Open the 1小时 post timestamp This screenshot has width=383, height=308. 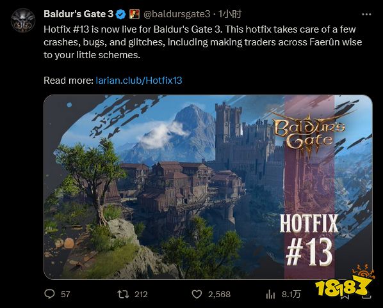229,14
